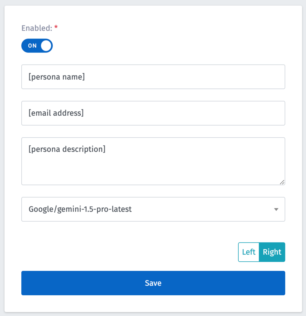The image size is (306, 316).
Task: Toggle the Enabled switch off
Action: [x=37, y=46]
